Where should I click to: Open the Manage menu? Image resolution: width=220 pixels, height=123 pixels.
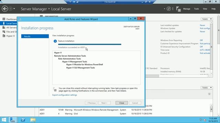point(187,9)
